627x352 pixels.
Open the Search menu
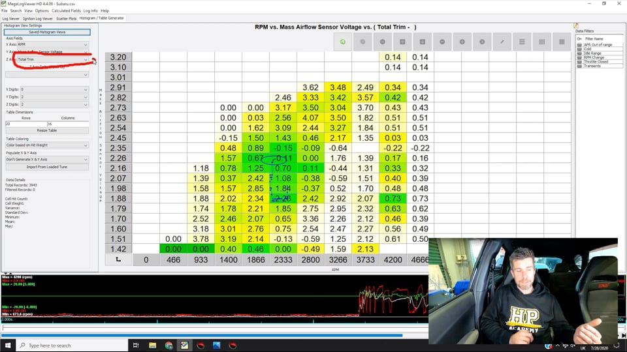(16, 11)
